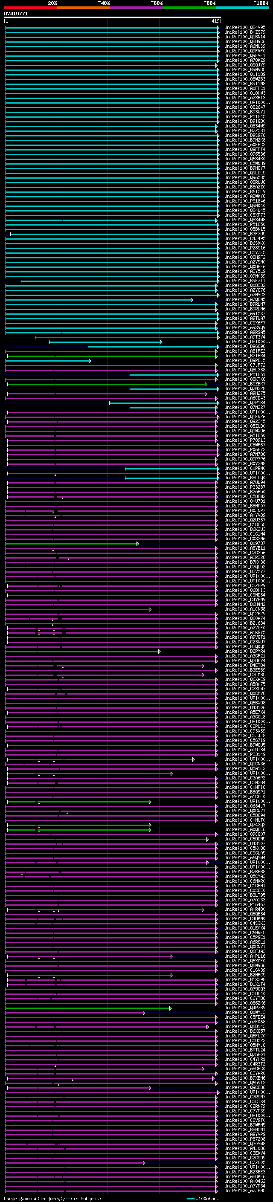The height and width of the screenshot is (1202, 273).
Task: Click the label UniRef100_B6TXL9
Action: click(245, 192)
